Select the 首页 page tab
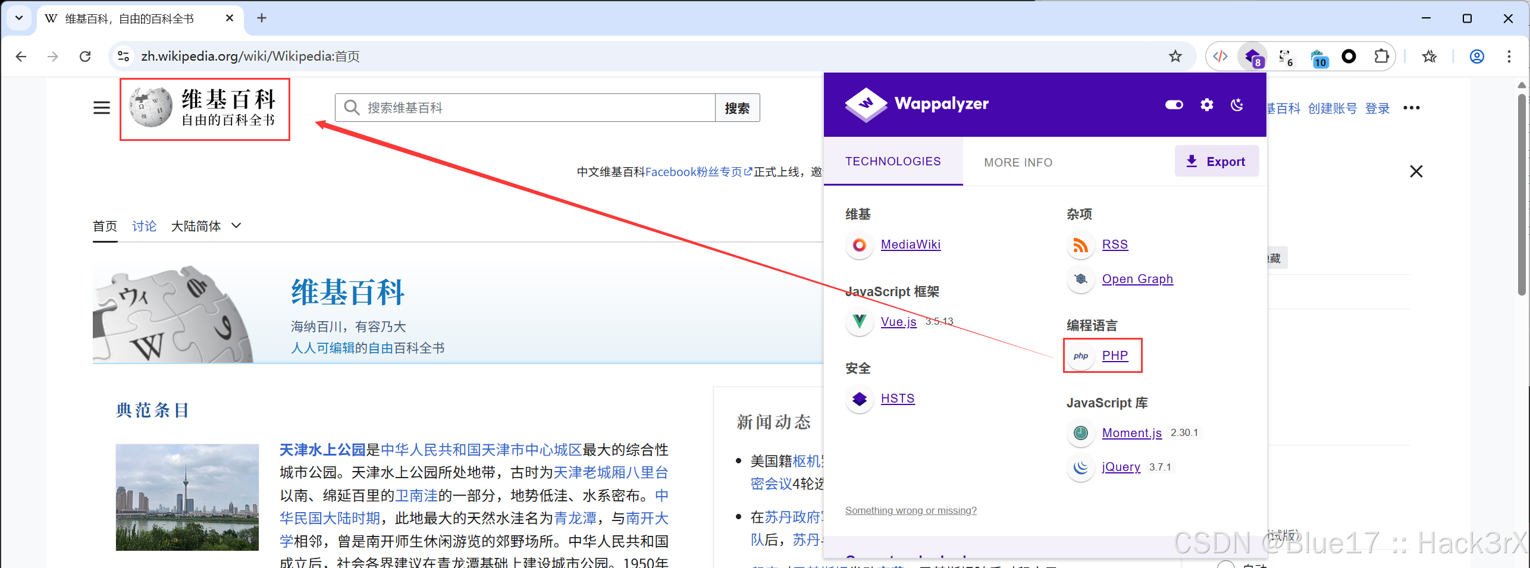The height and width of the screenshot is (568, 1530). coord(105,226)
